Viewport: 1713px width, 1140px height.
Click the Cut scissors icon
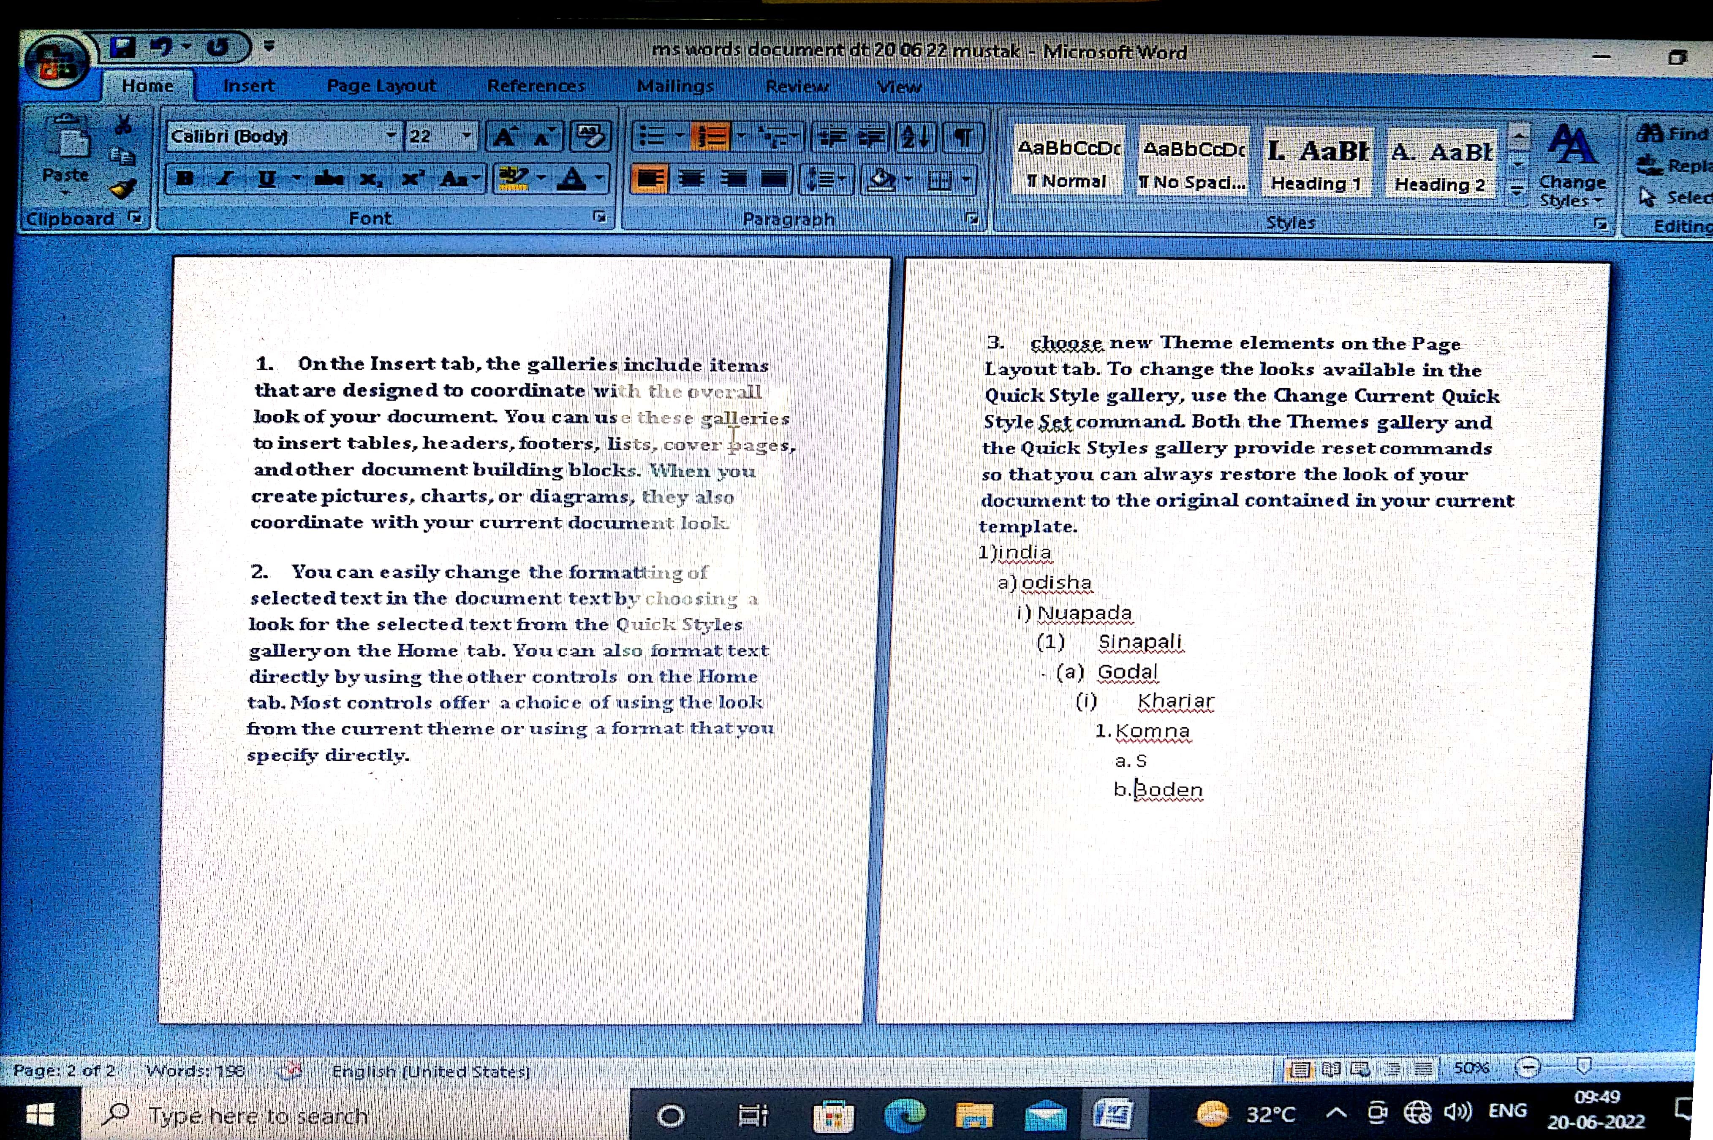(x=123, y=124)
